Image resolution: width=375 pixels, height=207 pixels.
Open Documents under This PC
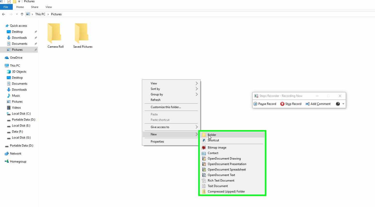pyautogui.click(x=20, y=84)
